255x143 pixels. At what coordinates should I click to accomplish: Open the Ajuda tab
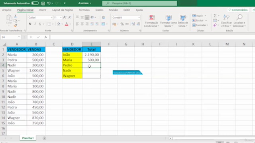pos(139,10)
